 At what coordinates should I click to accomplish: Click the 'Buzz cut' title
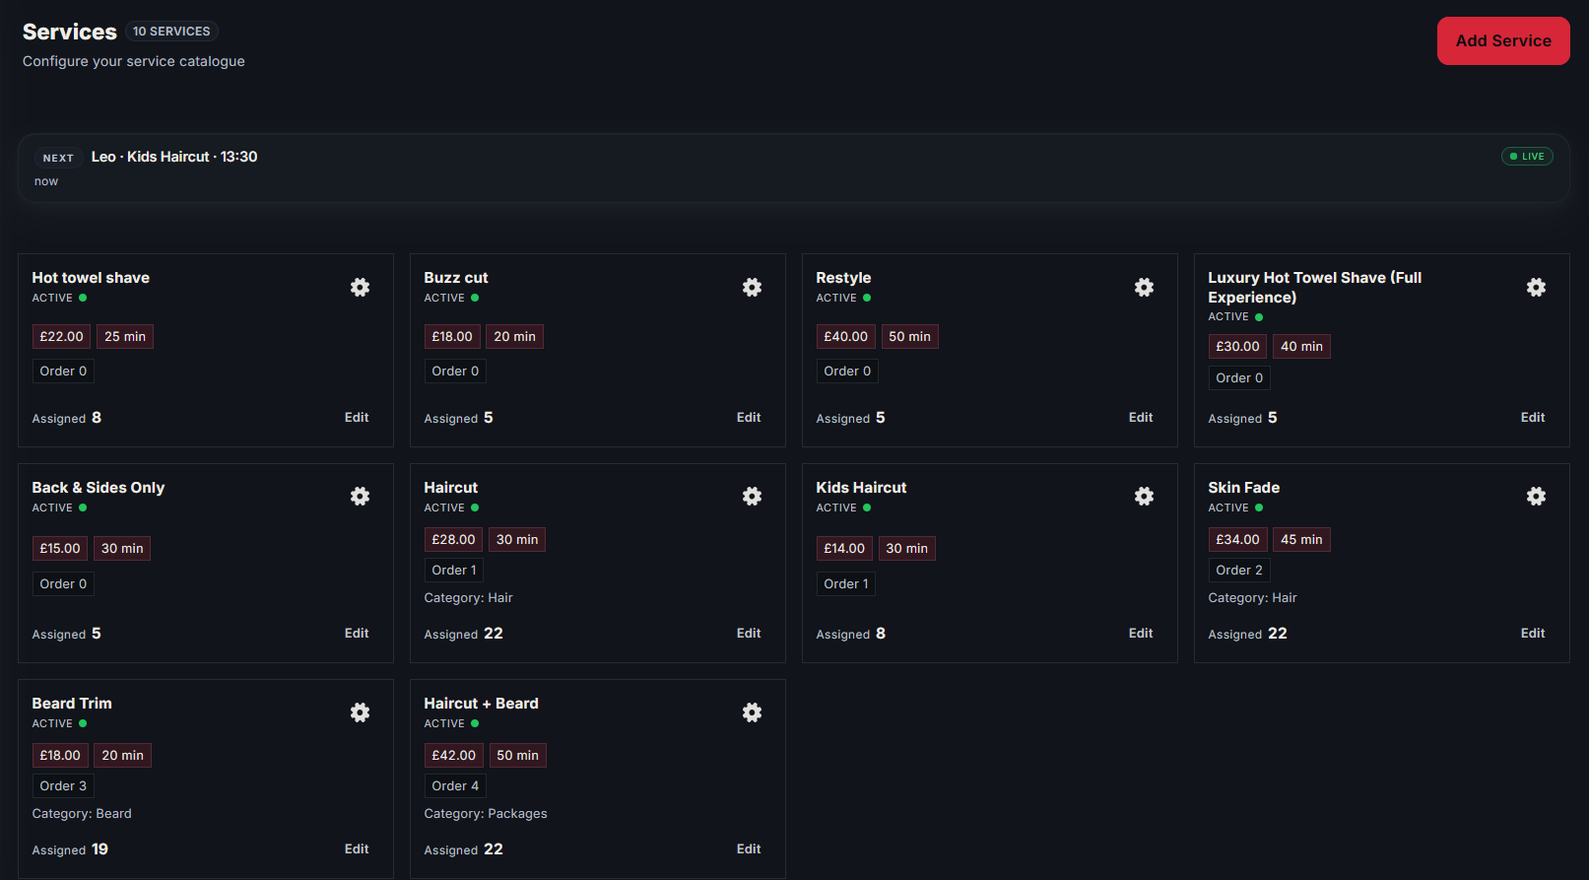tap(456, 278)
